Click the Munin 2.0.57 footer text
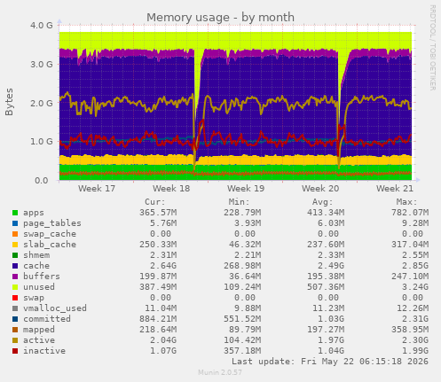Screen dimensions: 441x382 (x=220, y=372)
